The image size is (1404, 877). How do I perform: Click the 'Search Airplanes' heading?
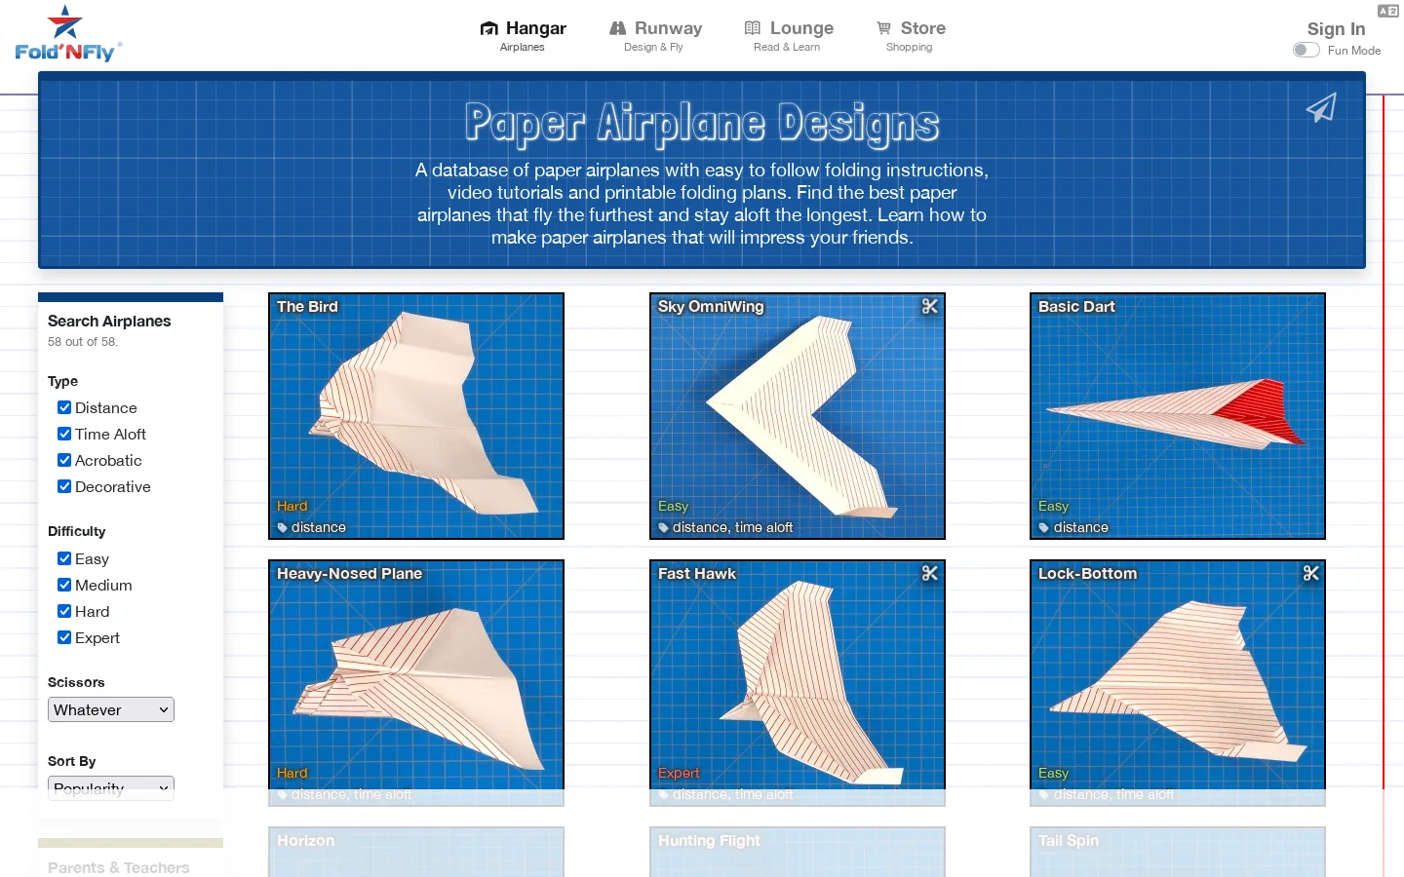tap(109, 321)
